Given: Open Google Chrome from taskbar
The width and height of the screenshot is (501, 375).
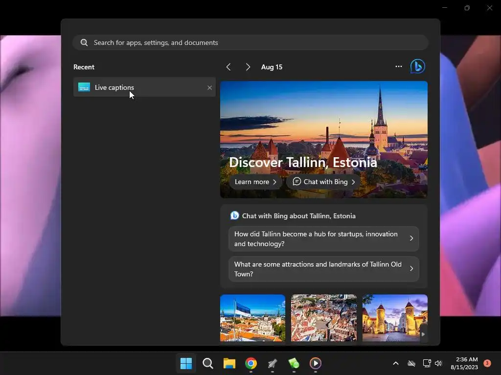Looking at the screenshot, I should pyautogui.click(x=251, y=363).
